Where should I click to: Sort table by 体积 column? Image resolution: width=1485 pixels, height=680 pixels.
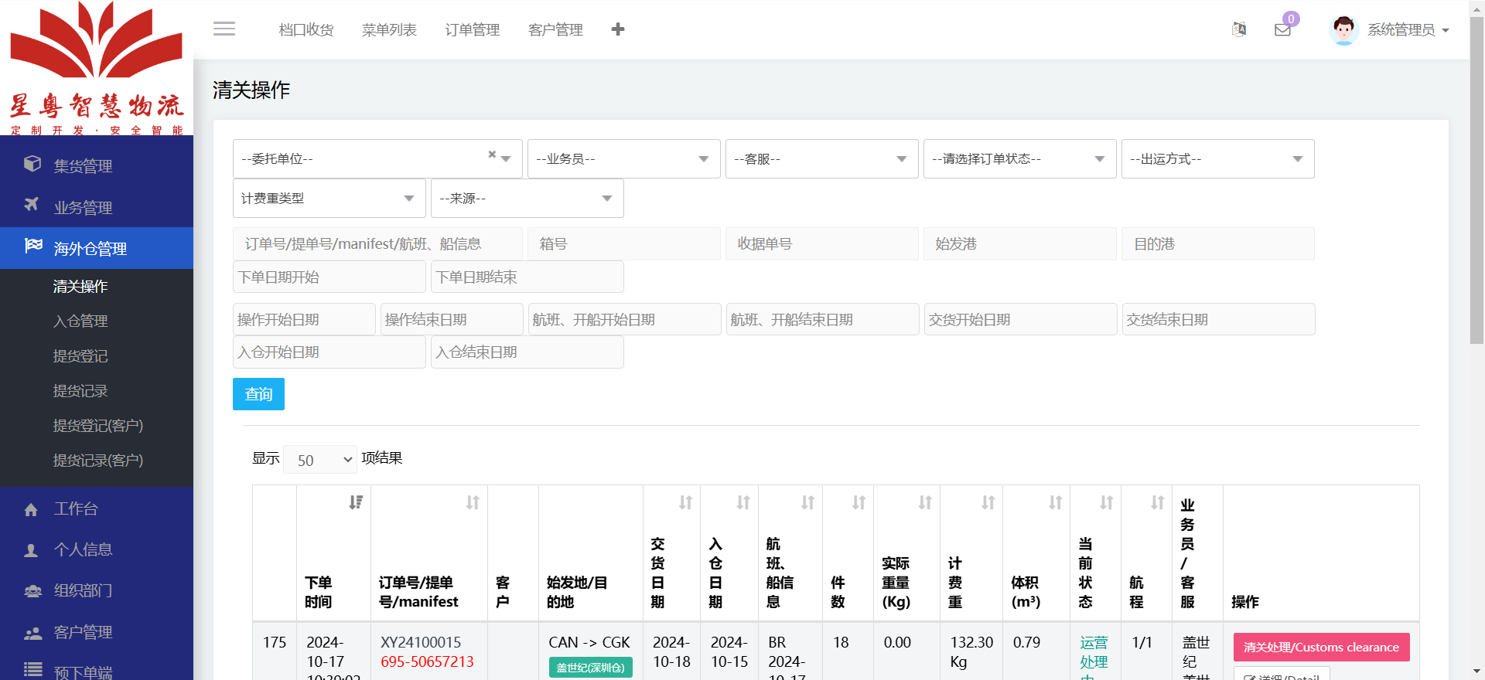click(x=1055, y=502)
